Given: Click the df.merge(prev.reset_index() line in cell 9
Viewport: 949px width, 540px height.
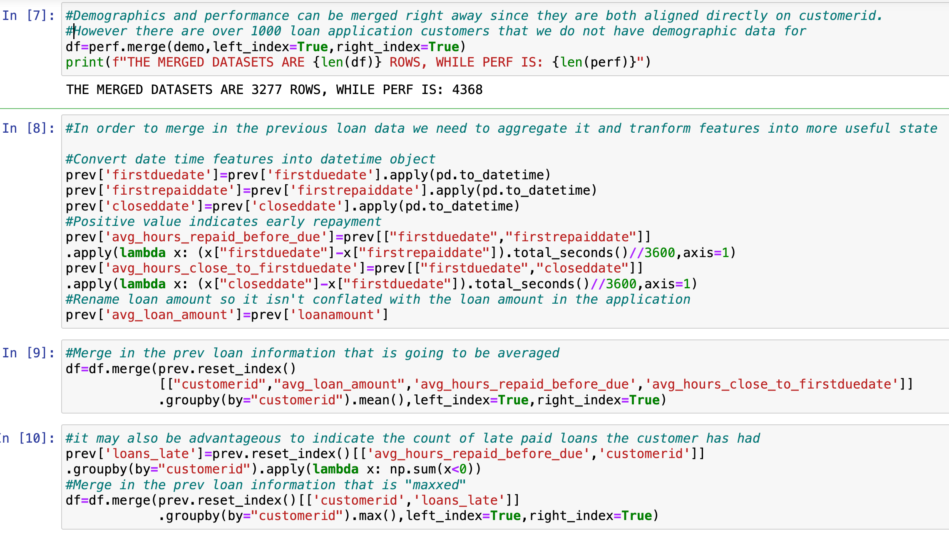Looking at the screenshot, I should point(181,369).
